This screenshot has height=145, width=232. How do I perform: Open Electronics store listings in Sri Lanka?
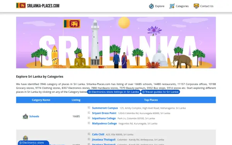(x=114, y=92)
